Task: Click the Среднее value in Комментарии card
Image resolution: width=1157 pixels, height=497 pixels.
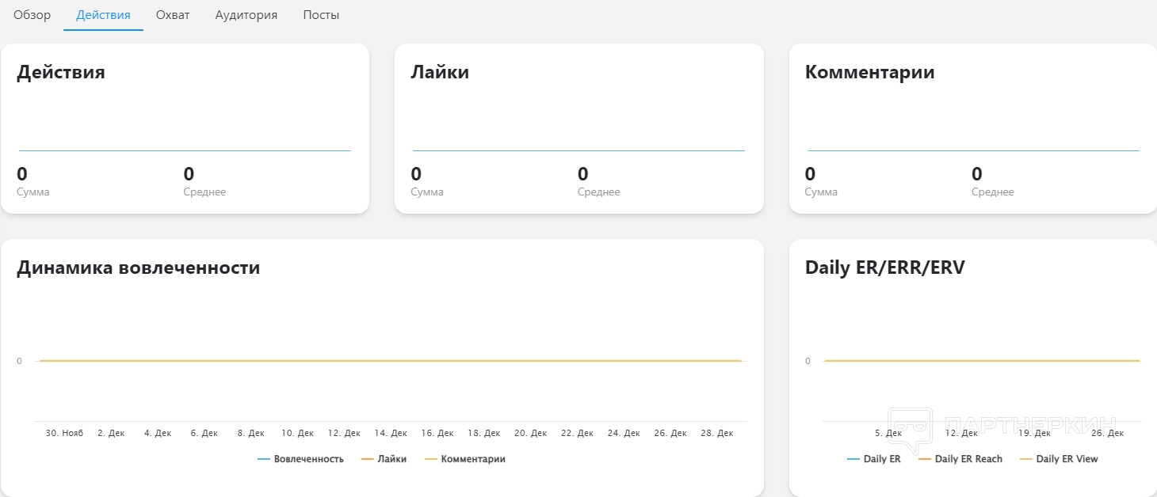Action: click(x=977, y=174)
